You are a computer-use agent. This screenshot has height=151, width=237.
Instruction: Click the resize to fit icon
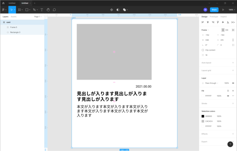[233, 30]
